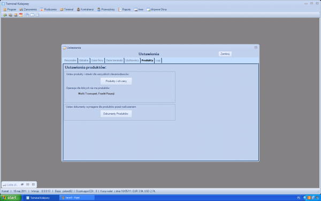Open the Inne menu

pyautogui.click(x=139, y=10)
